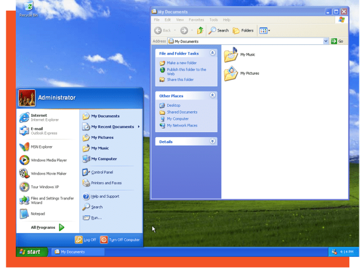Go up one folder level icon

pyautogui.click(x=200, y=30)
